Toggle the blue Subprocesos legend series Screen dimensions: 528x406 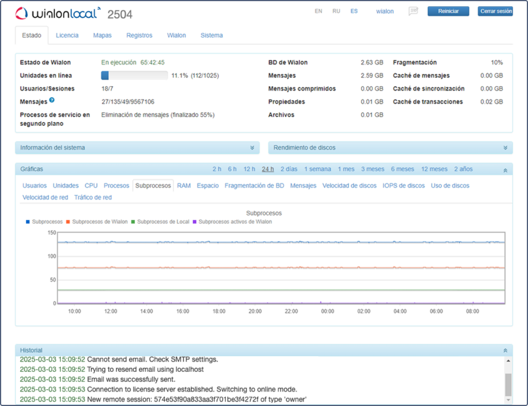coord(44,222)
